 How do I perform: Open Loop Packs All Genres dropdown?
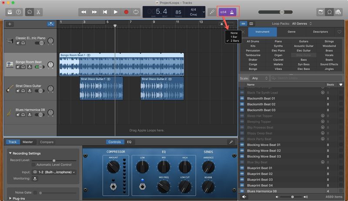point(302,23)
